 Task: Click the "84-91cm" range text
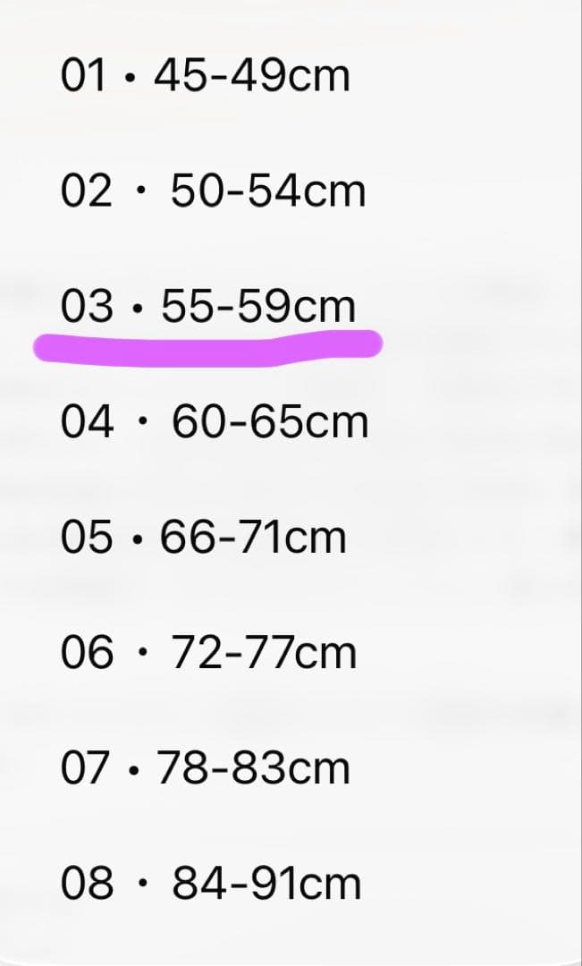266,884
